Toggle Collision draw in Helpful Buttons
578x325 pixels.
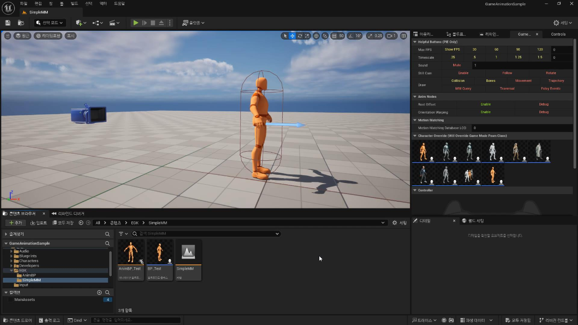click(458, 81)
